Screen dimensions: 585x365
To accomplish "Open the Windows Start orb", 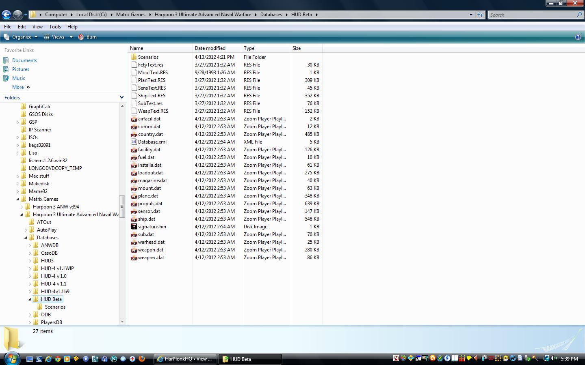I will coord(12,359).
